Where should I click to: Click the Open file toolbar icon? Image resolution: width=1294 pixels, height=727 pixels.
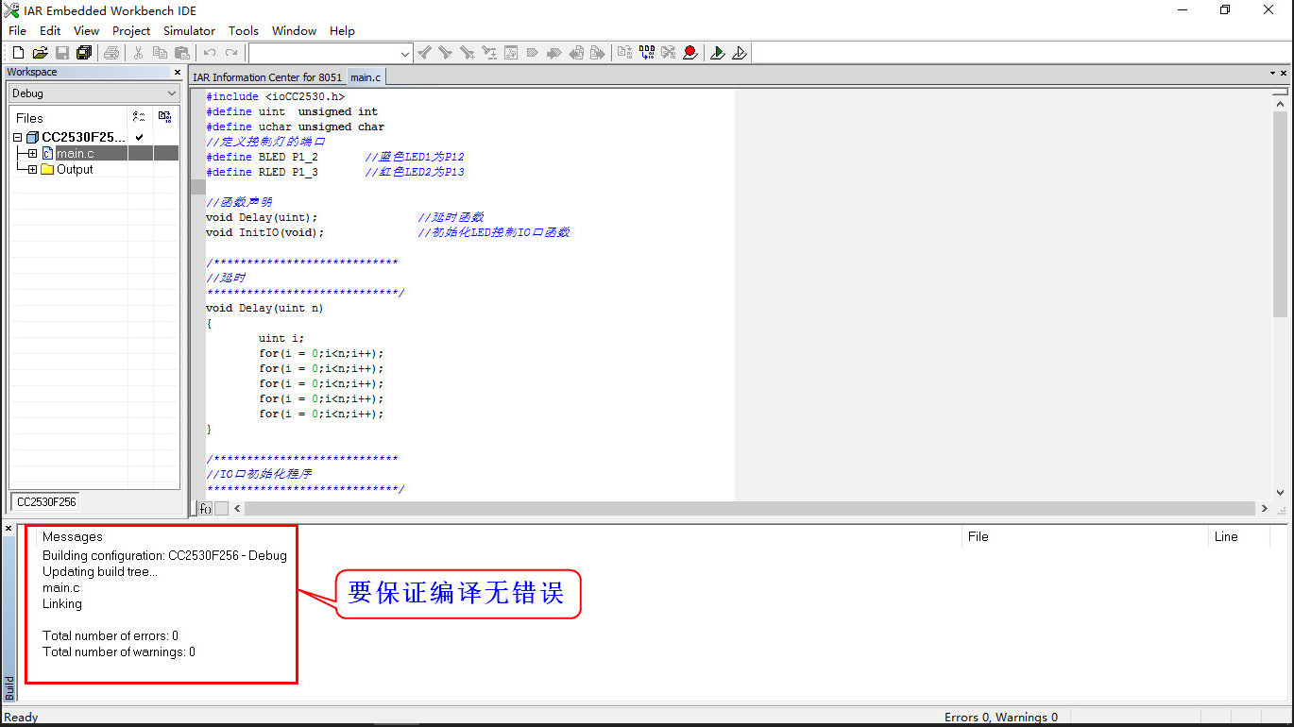click(x=40, y=53)
